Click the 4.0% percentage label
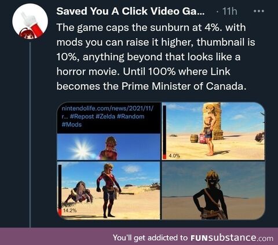The width and height of the screenshot is (278, 245). [x=174, y=156]
